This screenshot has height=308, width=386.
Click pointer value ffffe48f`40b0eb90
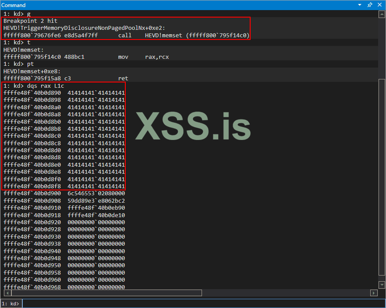96,208
